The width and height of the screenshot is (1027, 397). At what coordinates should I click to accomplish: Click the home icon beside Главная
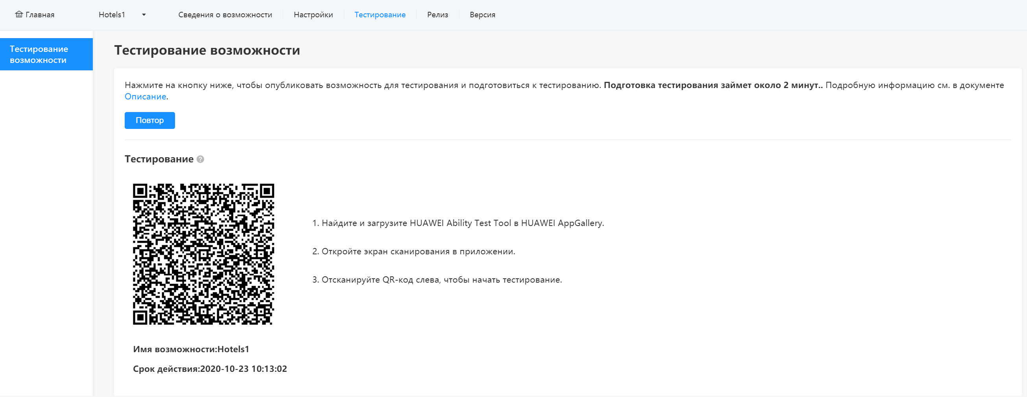point(19,15)
